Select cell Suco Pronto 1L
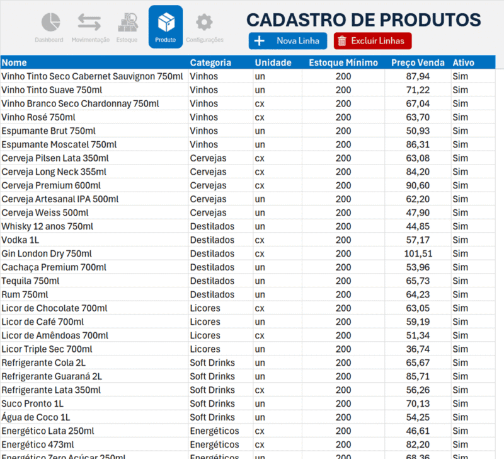The height and width of the screenshot is (459, 504). click(x=94, y=404)
